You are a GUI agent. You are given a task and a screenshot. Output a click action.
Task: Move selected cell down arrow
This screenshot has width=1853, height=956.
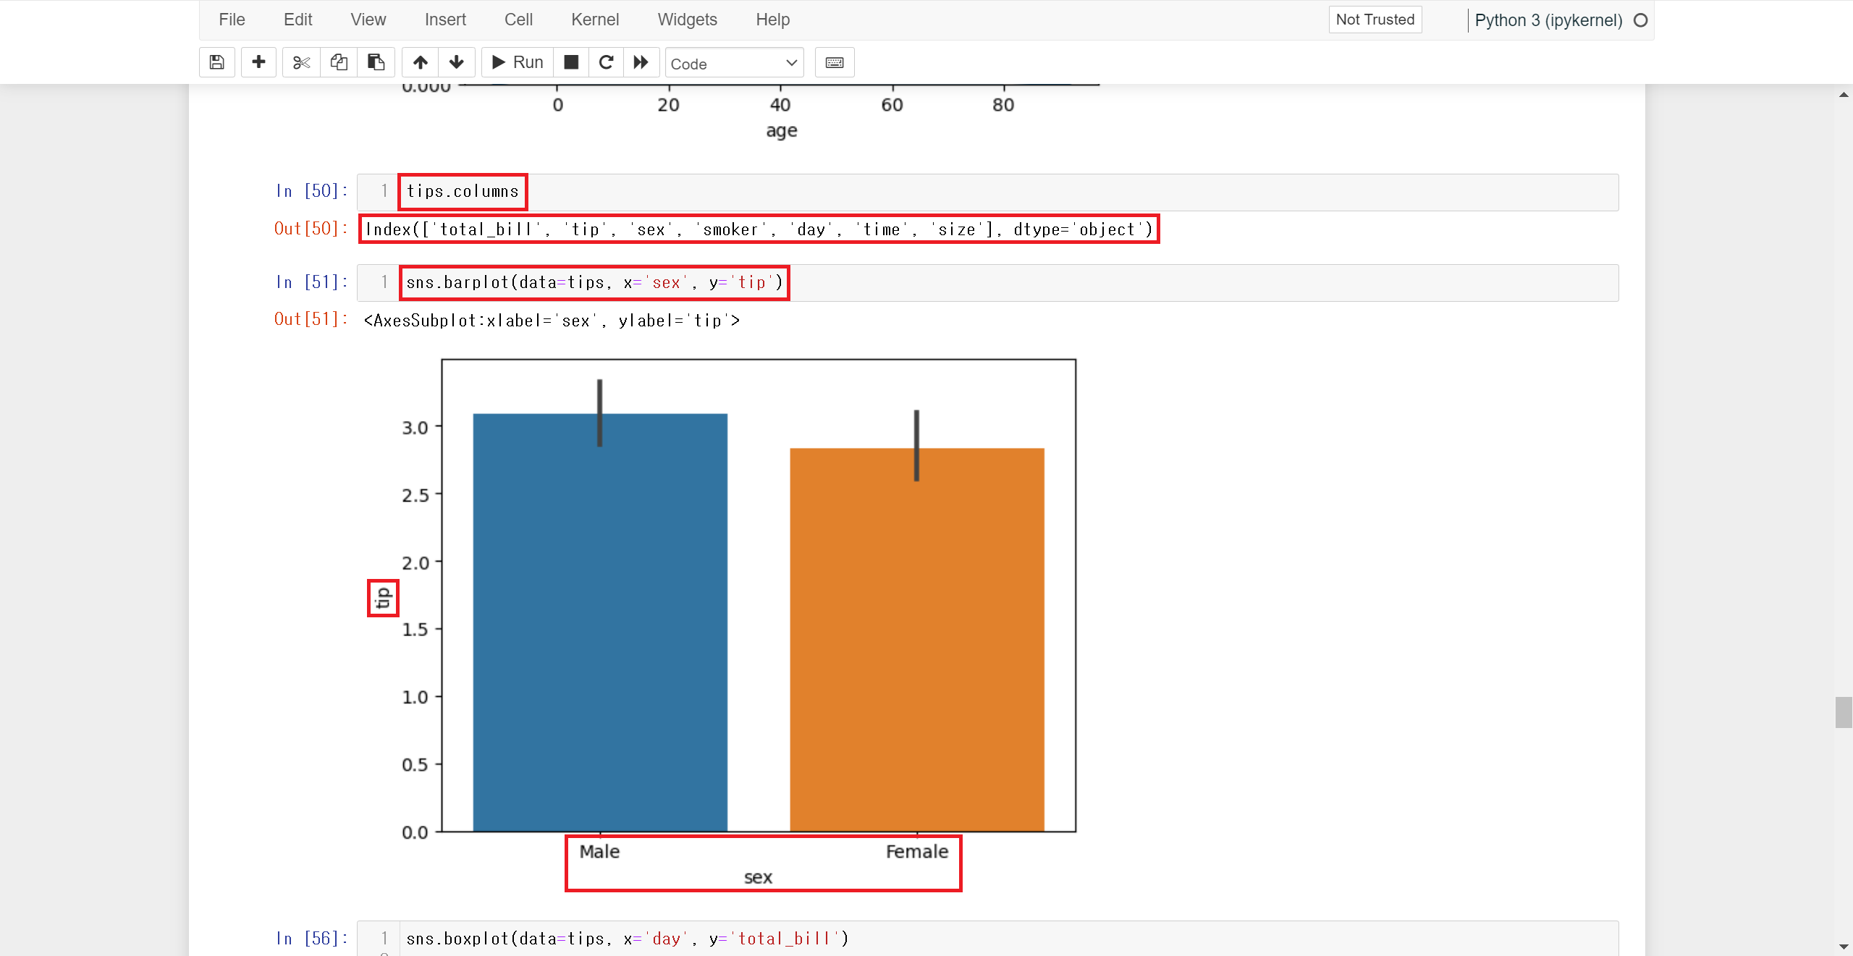457,62
